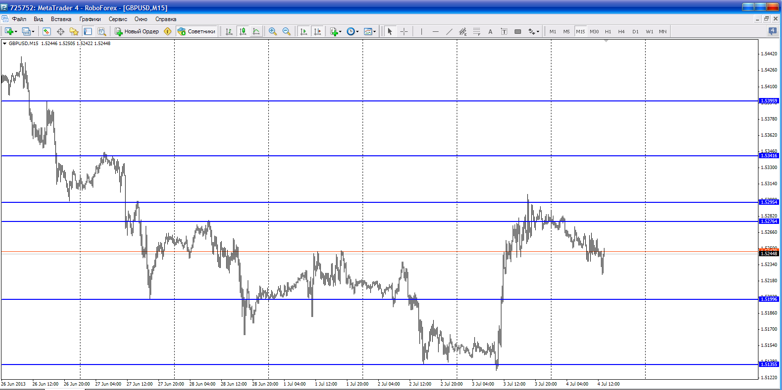Switch chart to candlestick mode
Screen dimensions: 782x390
click(x=242, y=31)
